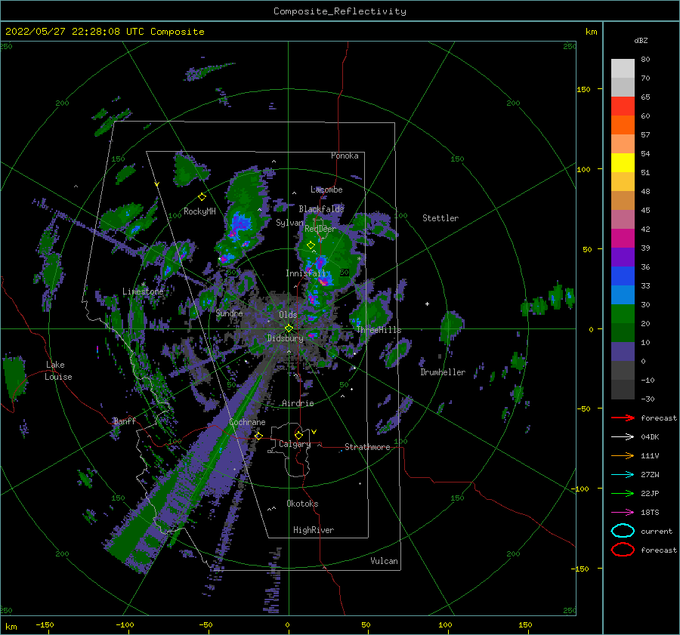
Task: Click the yellow diamond marker near Cochrane
Action: 258,436
